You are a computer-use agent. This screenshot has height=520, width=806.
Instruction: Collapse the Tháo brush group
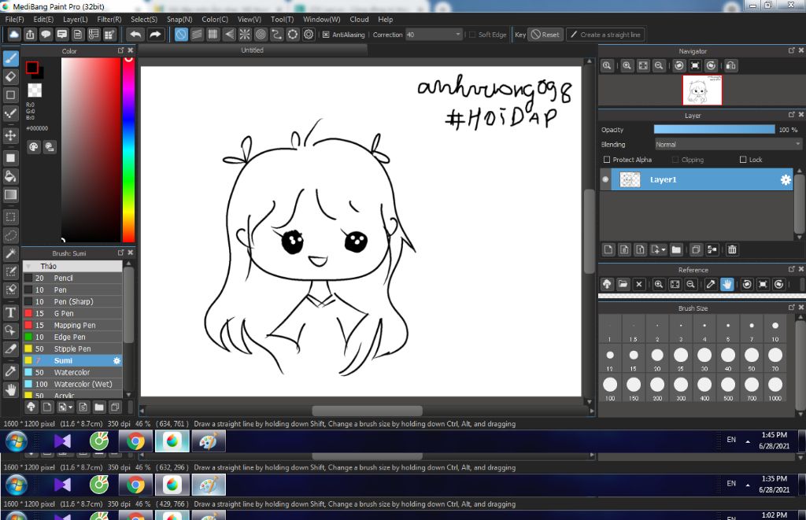(29, 266)
